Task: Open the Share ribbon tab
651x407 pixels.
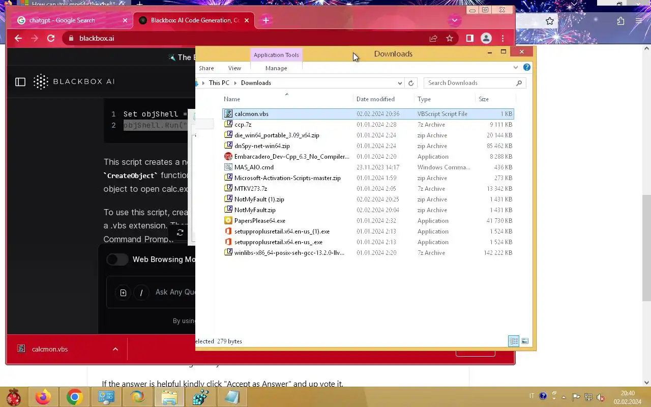Action: 206,68
